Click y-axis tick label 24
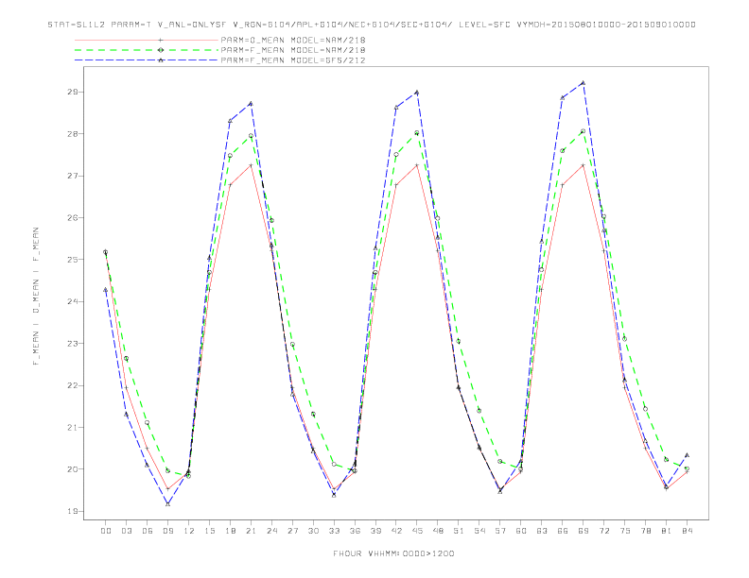The width and height of the screenshot is (749, 578). point(72,302)
